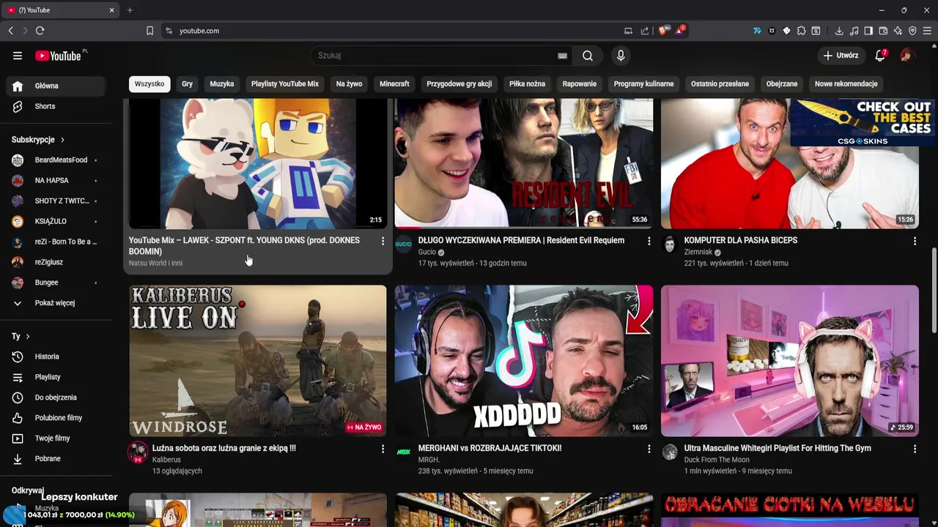
Task: Bookmark this page with the bookmark icon
Action: [x=149, y=31]
